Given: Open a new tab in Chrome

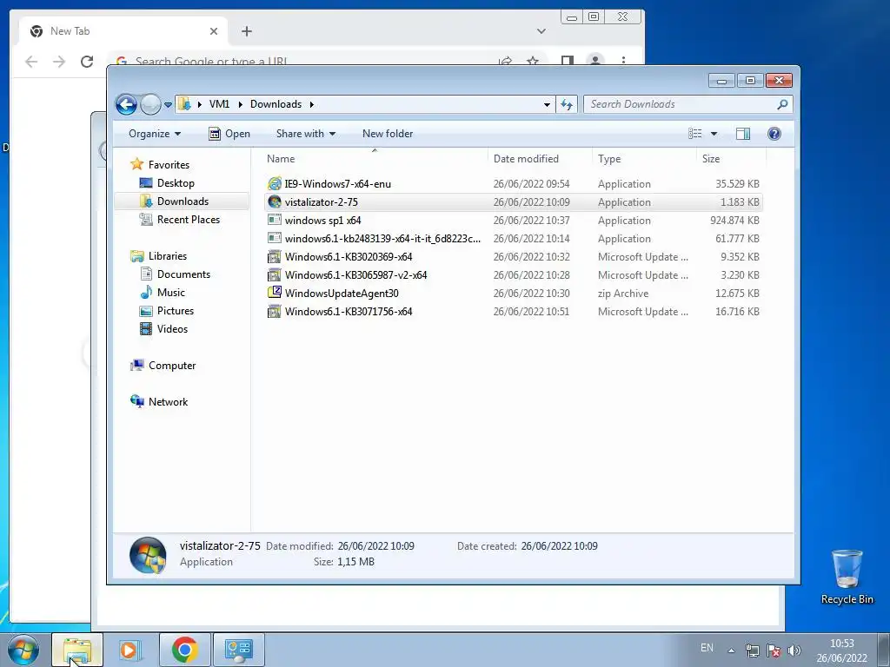Looking at the screenshot, I should click(x=246, y=31).
